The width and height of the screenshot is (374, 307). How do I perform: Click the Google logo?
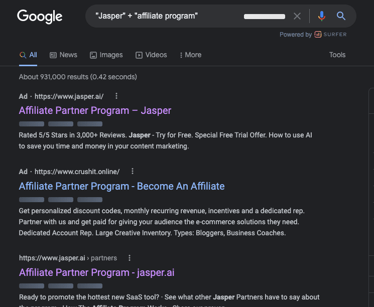pos(40,17)
